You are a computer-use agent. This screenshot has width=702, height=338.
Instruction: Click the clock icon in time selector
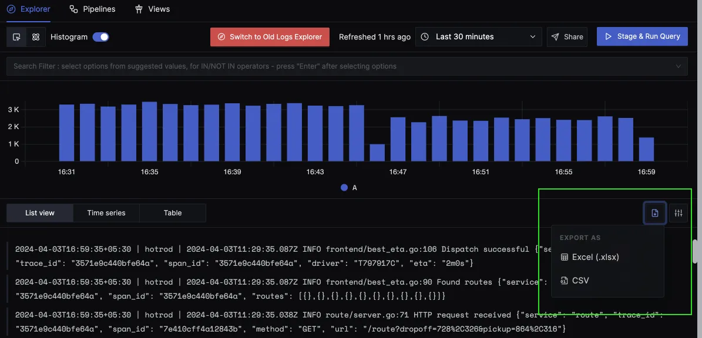pos(425,36)
